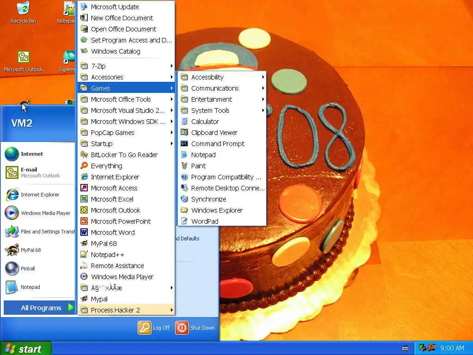Open Microsoft Outlook in All Programs list
This screenshot has width=473, height=355.
pos(127,210)
